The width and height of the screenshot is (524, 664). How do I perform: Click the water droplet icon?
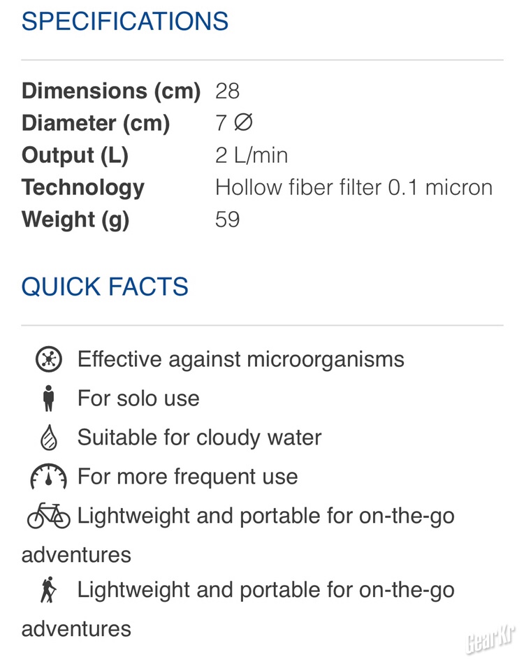[48, 438]
